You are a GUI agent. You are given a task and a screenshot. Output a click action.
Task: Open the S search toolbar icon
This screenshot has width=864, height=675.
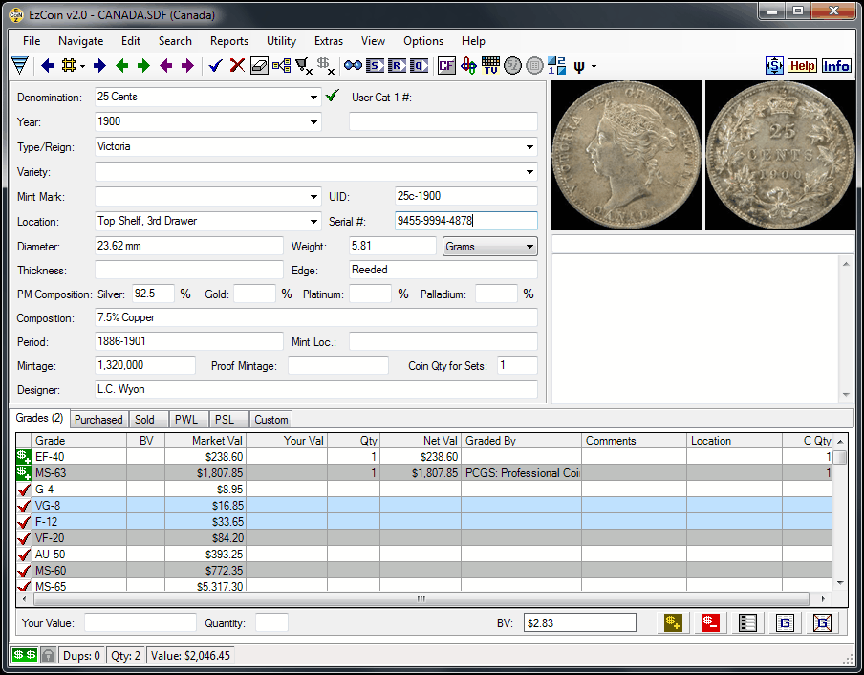373,65
